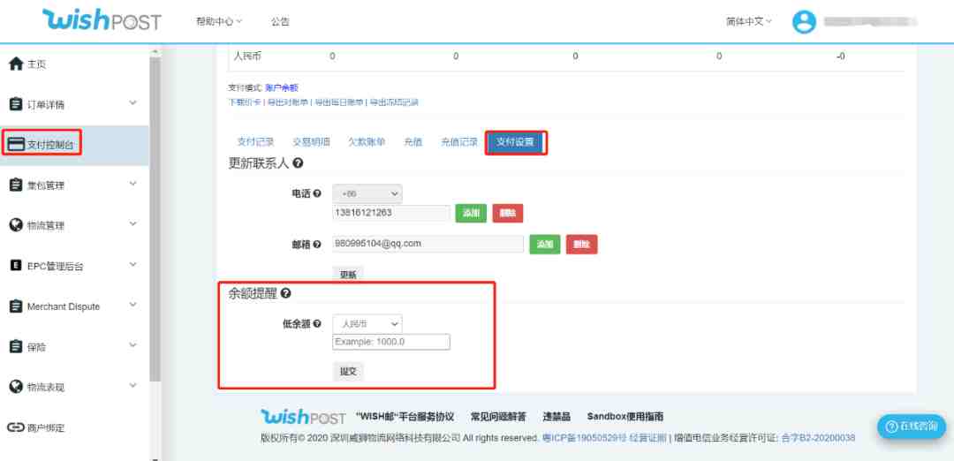Switch to the 支付记录 tab
Image resolution: width=954 pixels, height=461 pixels.
255,142
